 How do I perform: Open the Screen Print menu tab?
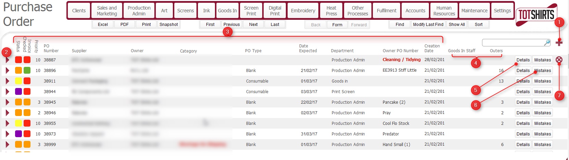[251, 11]
